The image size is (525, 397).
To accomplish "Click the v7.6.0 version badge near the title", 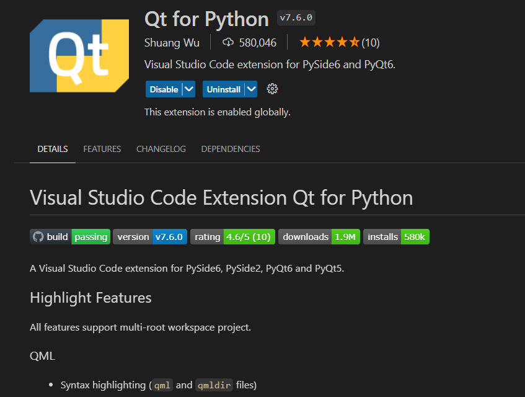I will click(296, 17).
